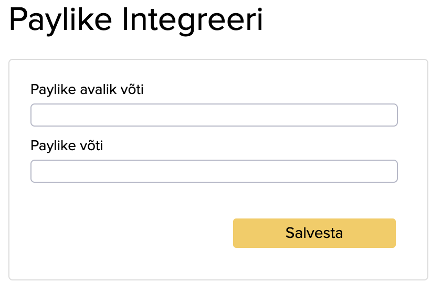Activate the field under 'Paylike avalik võti'

tap(214, 115)
